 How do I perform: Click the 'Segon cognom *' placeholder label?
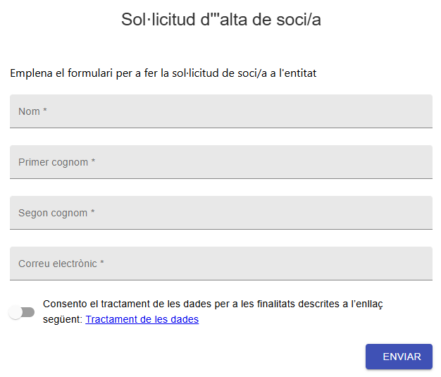pos(56,213)
